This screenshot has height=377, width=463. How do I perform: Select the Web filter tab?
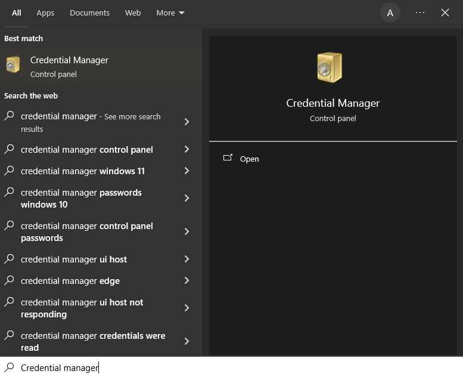[133, 13]
